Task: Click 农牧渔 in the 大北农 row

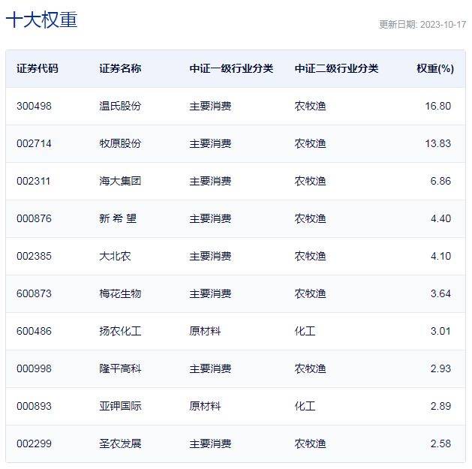Action: pyautogui.click(x=310, y=256)
